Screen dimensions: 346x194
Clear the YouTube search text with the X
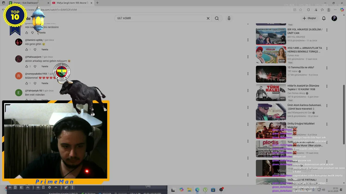[x=208, y=18]
